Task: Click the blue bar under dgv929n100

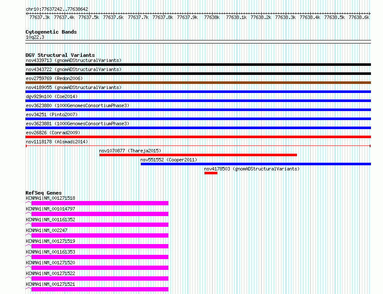Action: 198,101
